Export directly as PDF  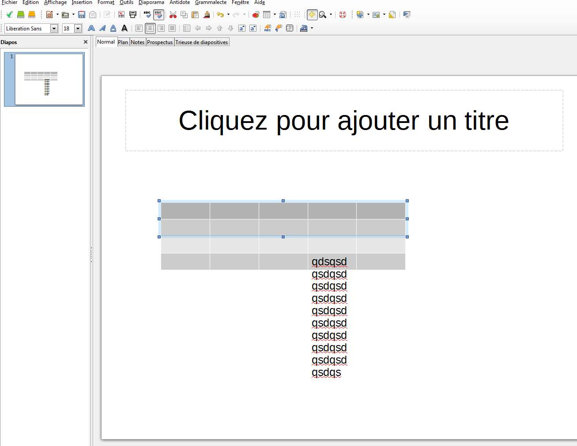[121, 15]
